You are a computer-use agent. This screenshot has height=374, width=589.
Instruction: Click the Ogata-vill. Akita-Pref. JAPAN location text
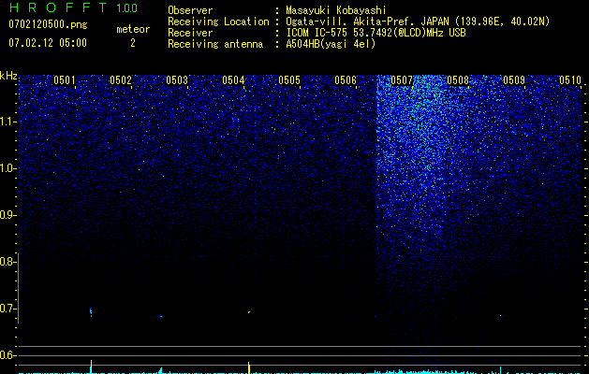click(x=418, y=22)
